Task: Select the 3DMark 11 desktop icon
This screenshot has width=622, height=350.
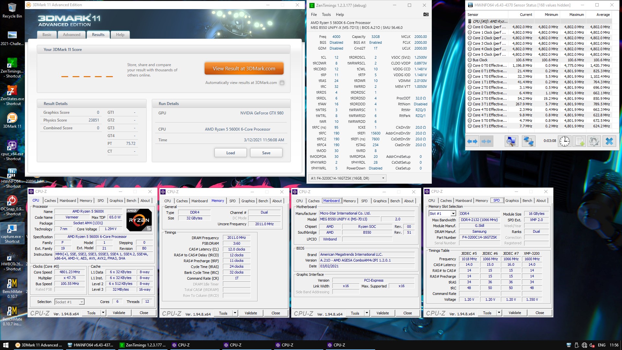Action: 12,121
